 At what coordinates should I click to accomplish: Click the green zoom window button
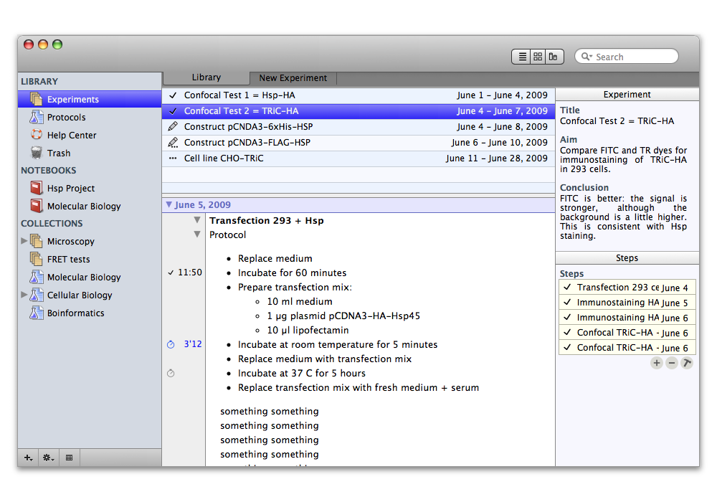coord(57,44)
